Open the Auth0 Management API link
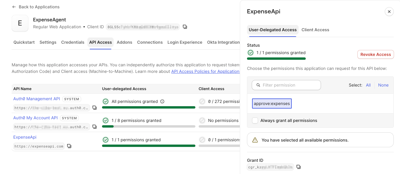Screen dimensions: 400x174 click(x=37, y=99)
